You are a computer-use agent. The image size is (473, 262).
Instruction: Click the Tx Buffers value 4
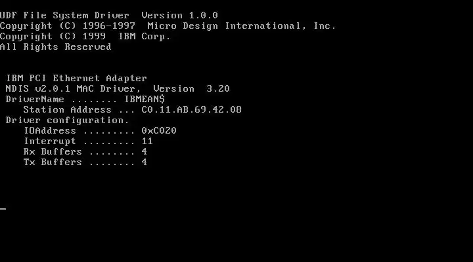144,162
